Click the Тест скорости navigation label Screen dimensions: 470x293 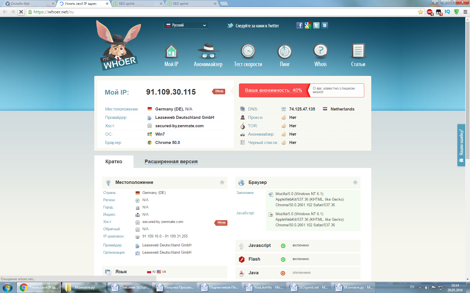tap(248, 64)
